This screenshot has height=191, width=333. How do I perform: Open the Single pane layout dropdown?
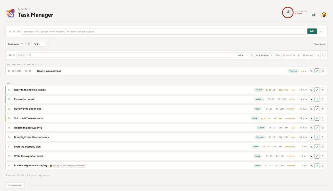point(15,44)
